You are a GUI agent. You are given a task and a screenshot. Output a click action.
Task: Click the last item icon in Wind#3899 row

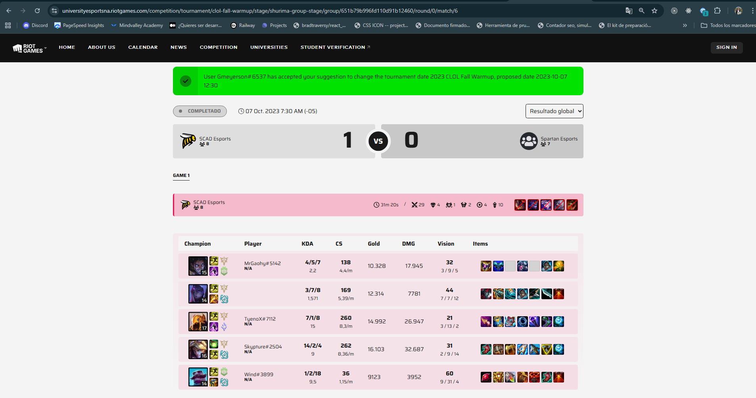[558, 377]
